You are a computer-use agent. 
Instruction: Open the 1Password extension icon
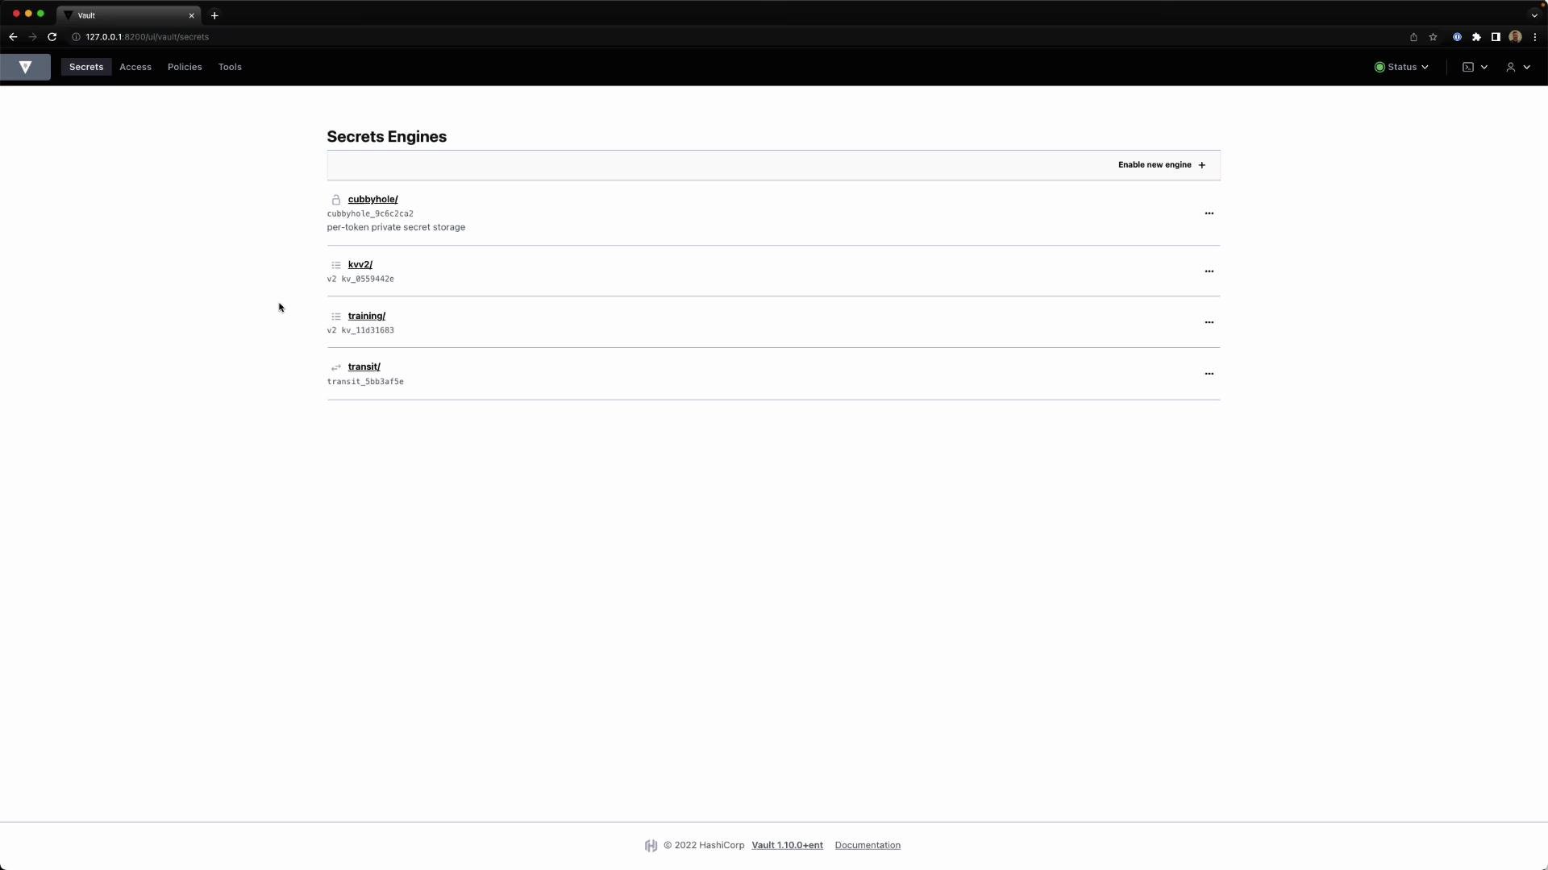[1457, 37]
